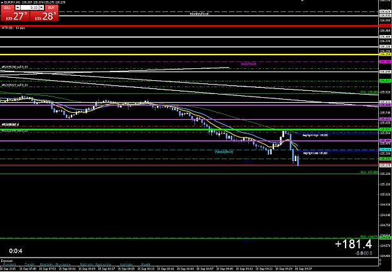392x272 pixels.
Task: Click the +181.4 profit readout
Action: click(x=353, y=244)
